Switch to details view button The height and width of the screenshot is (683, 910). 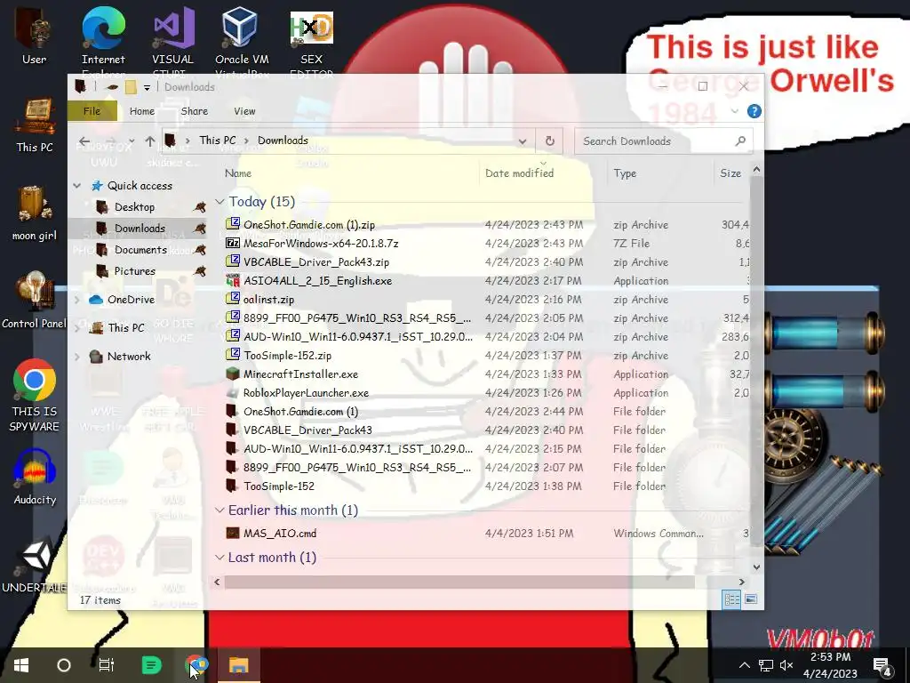[x=731, y=599]
